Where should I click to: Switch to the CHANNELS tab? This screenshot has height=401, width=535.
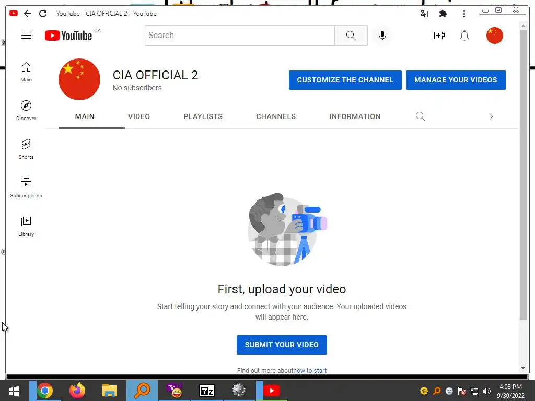click(276, 116)
